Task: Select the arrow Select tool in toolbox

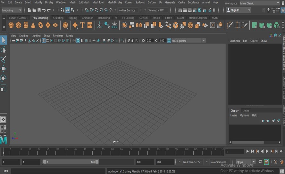Action: 4,40
